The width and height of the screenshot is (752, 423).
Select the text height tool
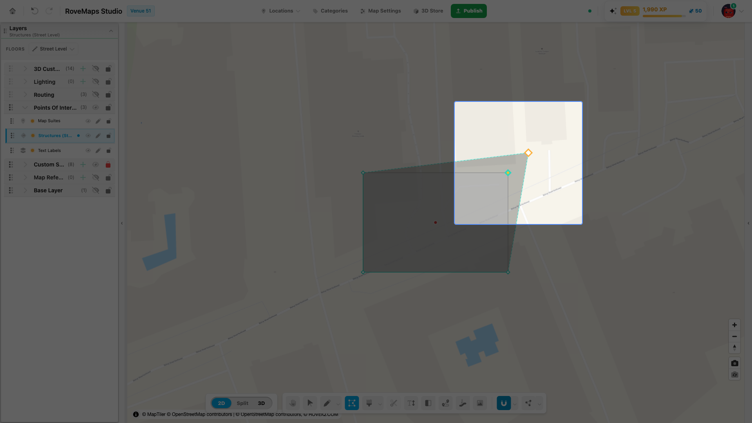(411, 403)
